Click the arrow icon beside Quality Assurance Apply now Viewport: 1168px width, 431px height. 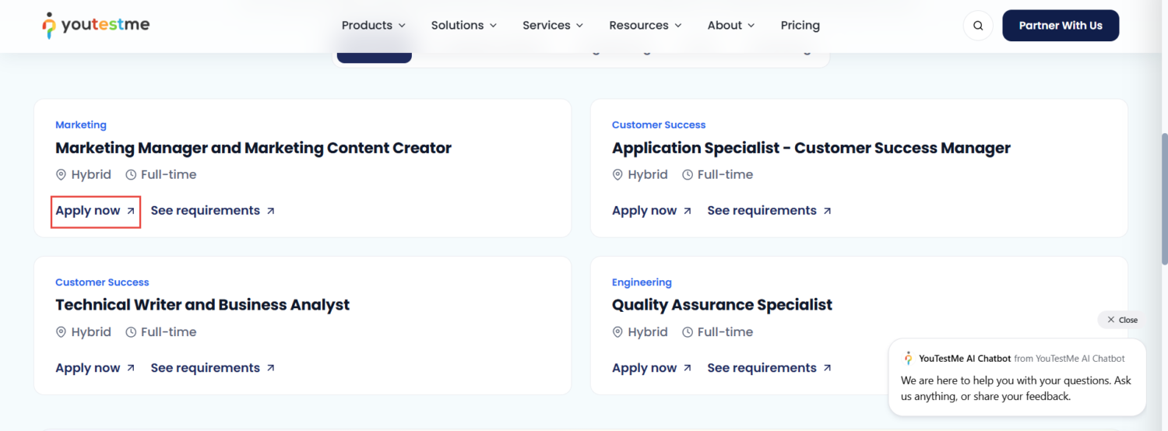click(x=688, y=368)
